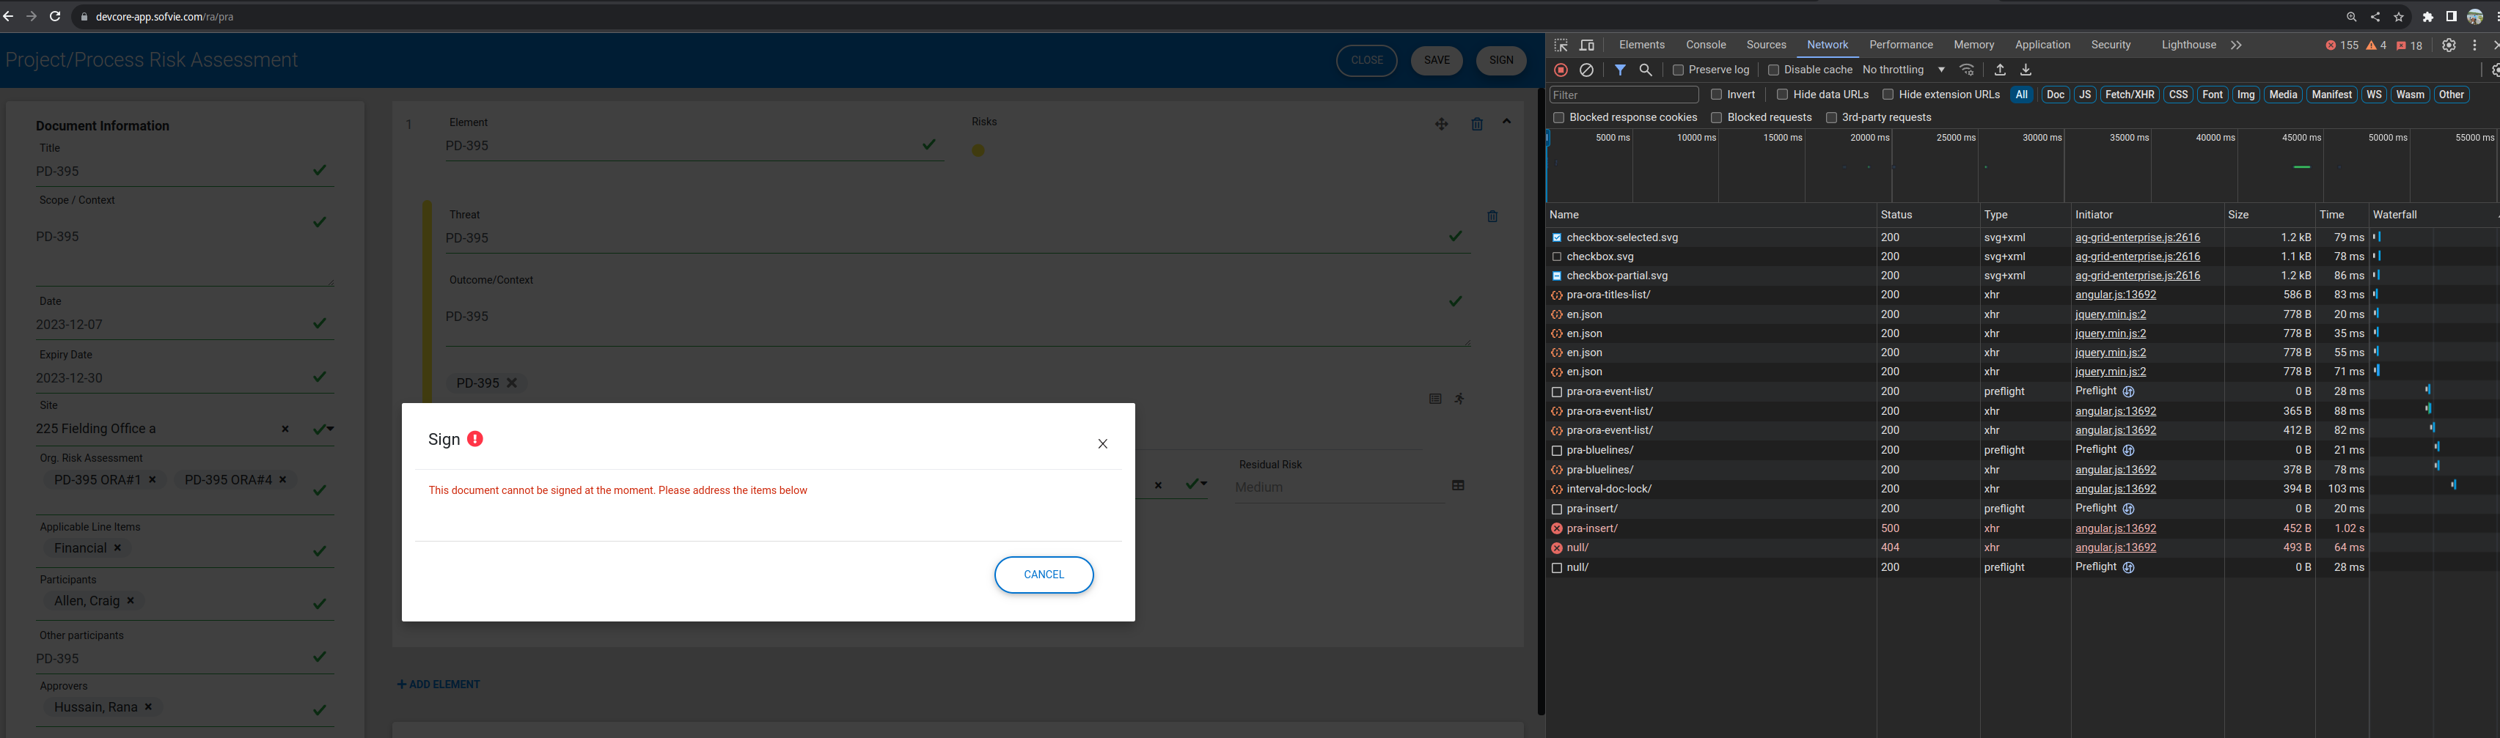Click the warnings count 4 badge
This screenshot has height=738, width=2500.
tap(2376, 45)
